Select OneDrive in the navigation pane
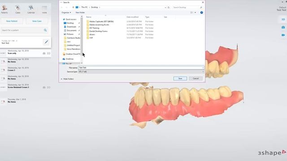 (70, 59)
